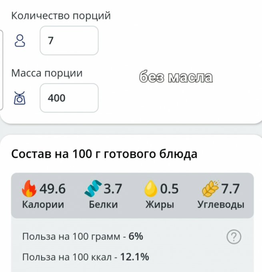This screenshot has width=262, height=272.
Task: Click the 'Масса порции' label
Action: coord(47,73)
